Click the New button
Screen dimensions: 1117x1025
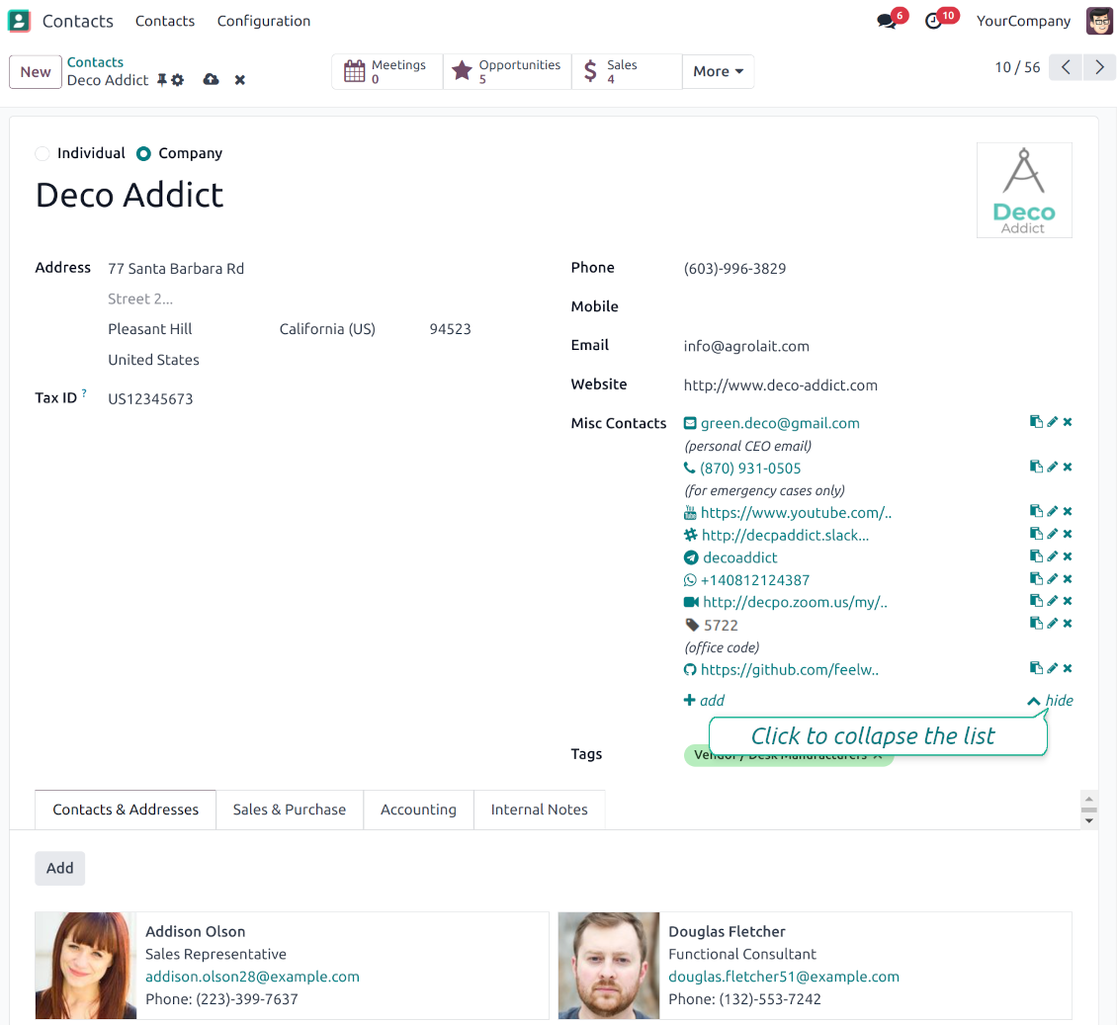point(36,72)
